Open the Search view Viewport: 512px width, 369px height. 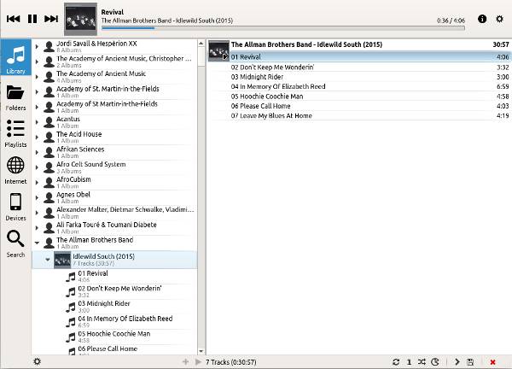pyautogui.click(x=15, y=243)
